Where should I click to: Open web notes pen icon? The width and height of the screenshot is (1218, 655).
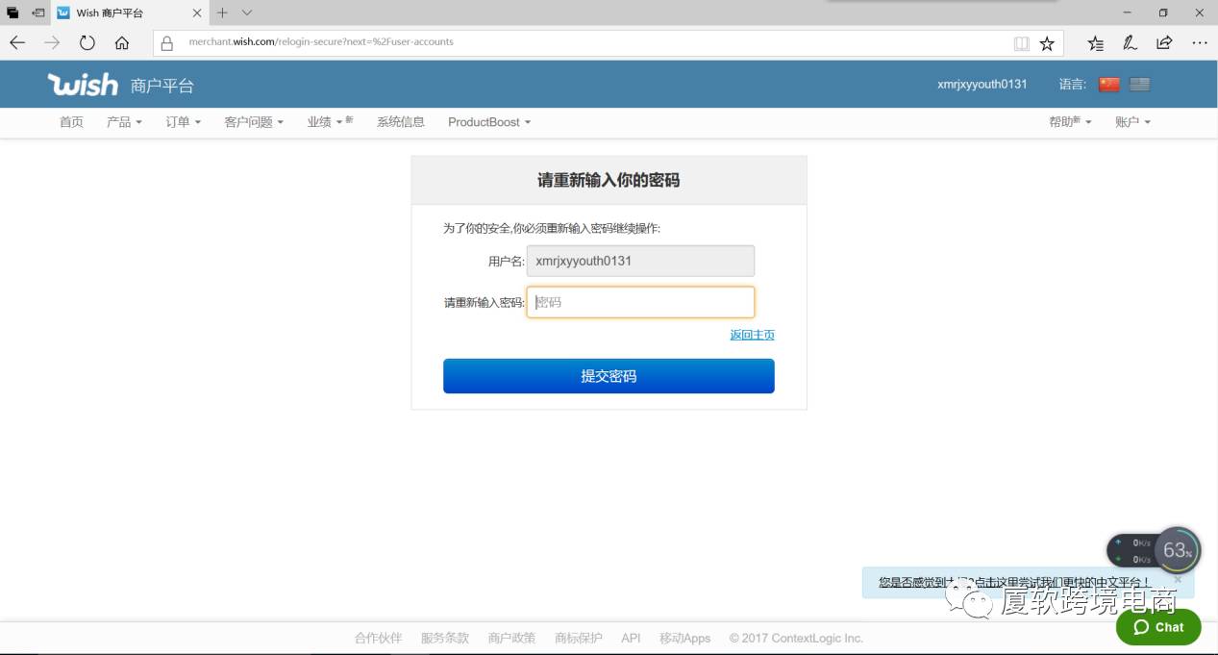tap(1130, 42)
